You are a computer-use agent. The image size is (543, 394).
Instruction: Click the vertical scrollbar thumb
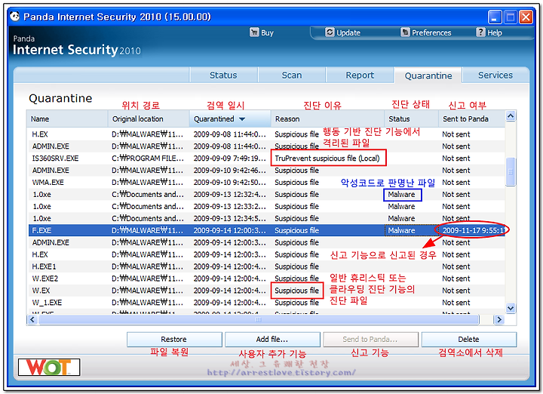[511, 172]
